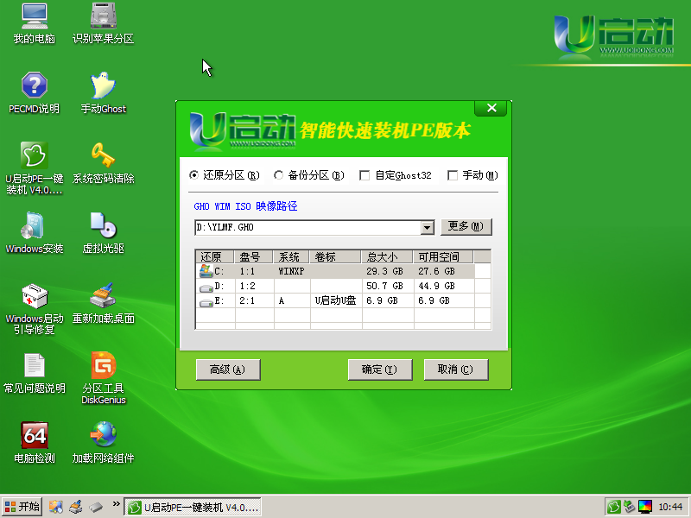Viewport: 691px width, 518px height.
Task: Confirm with the 确定(Y) button
Action: 380,370
